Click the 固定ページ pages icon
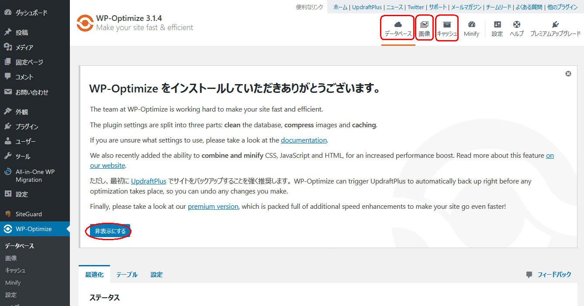The height and width of the screenshot is (306, 584). [x=8, y=62]
